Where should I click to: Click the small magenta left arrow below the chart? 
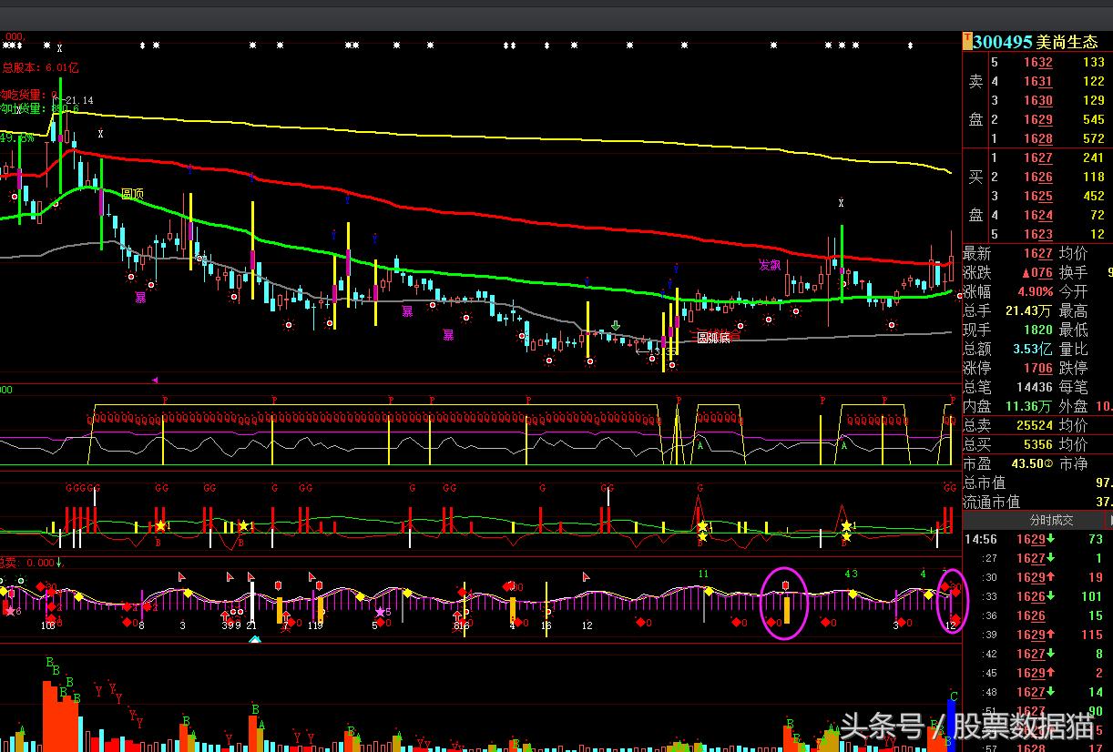[x=155, y=380]
